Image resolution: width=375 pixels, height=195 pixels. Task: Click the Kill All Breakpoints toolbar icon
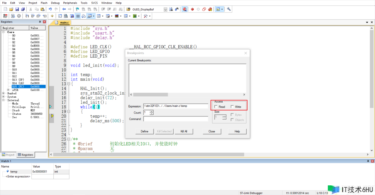pyautogui.click(x=210, y=9)
